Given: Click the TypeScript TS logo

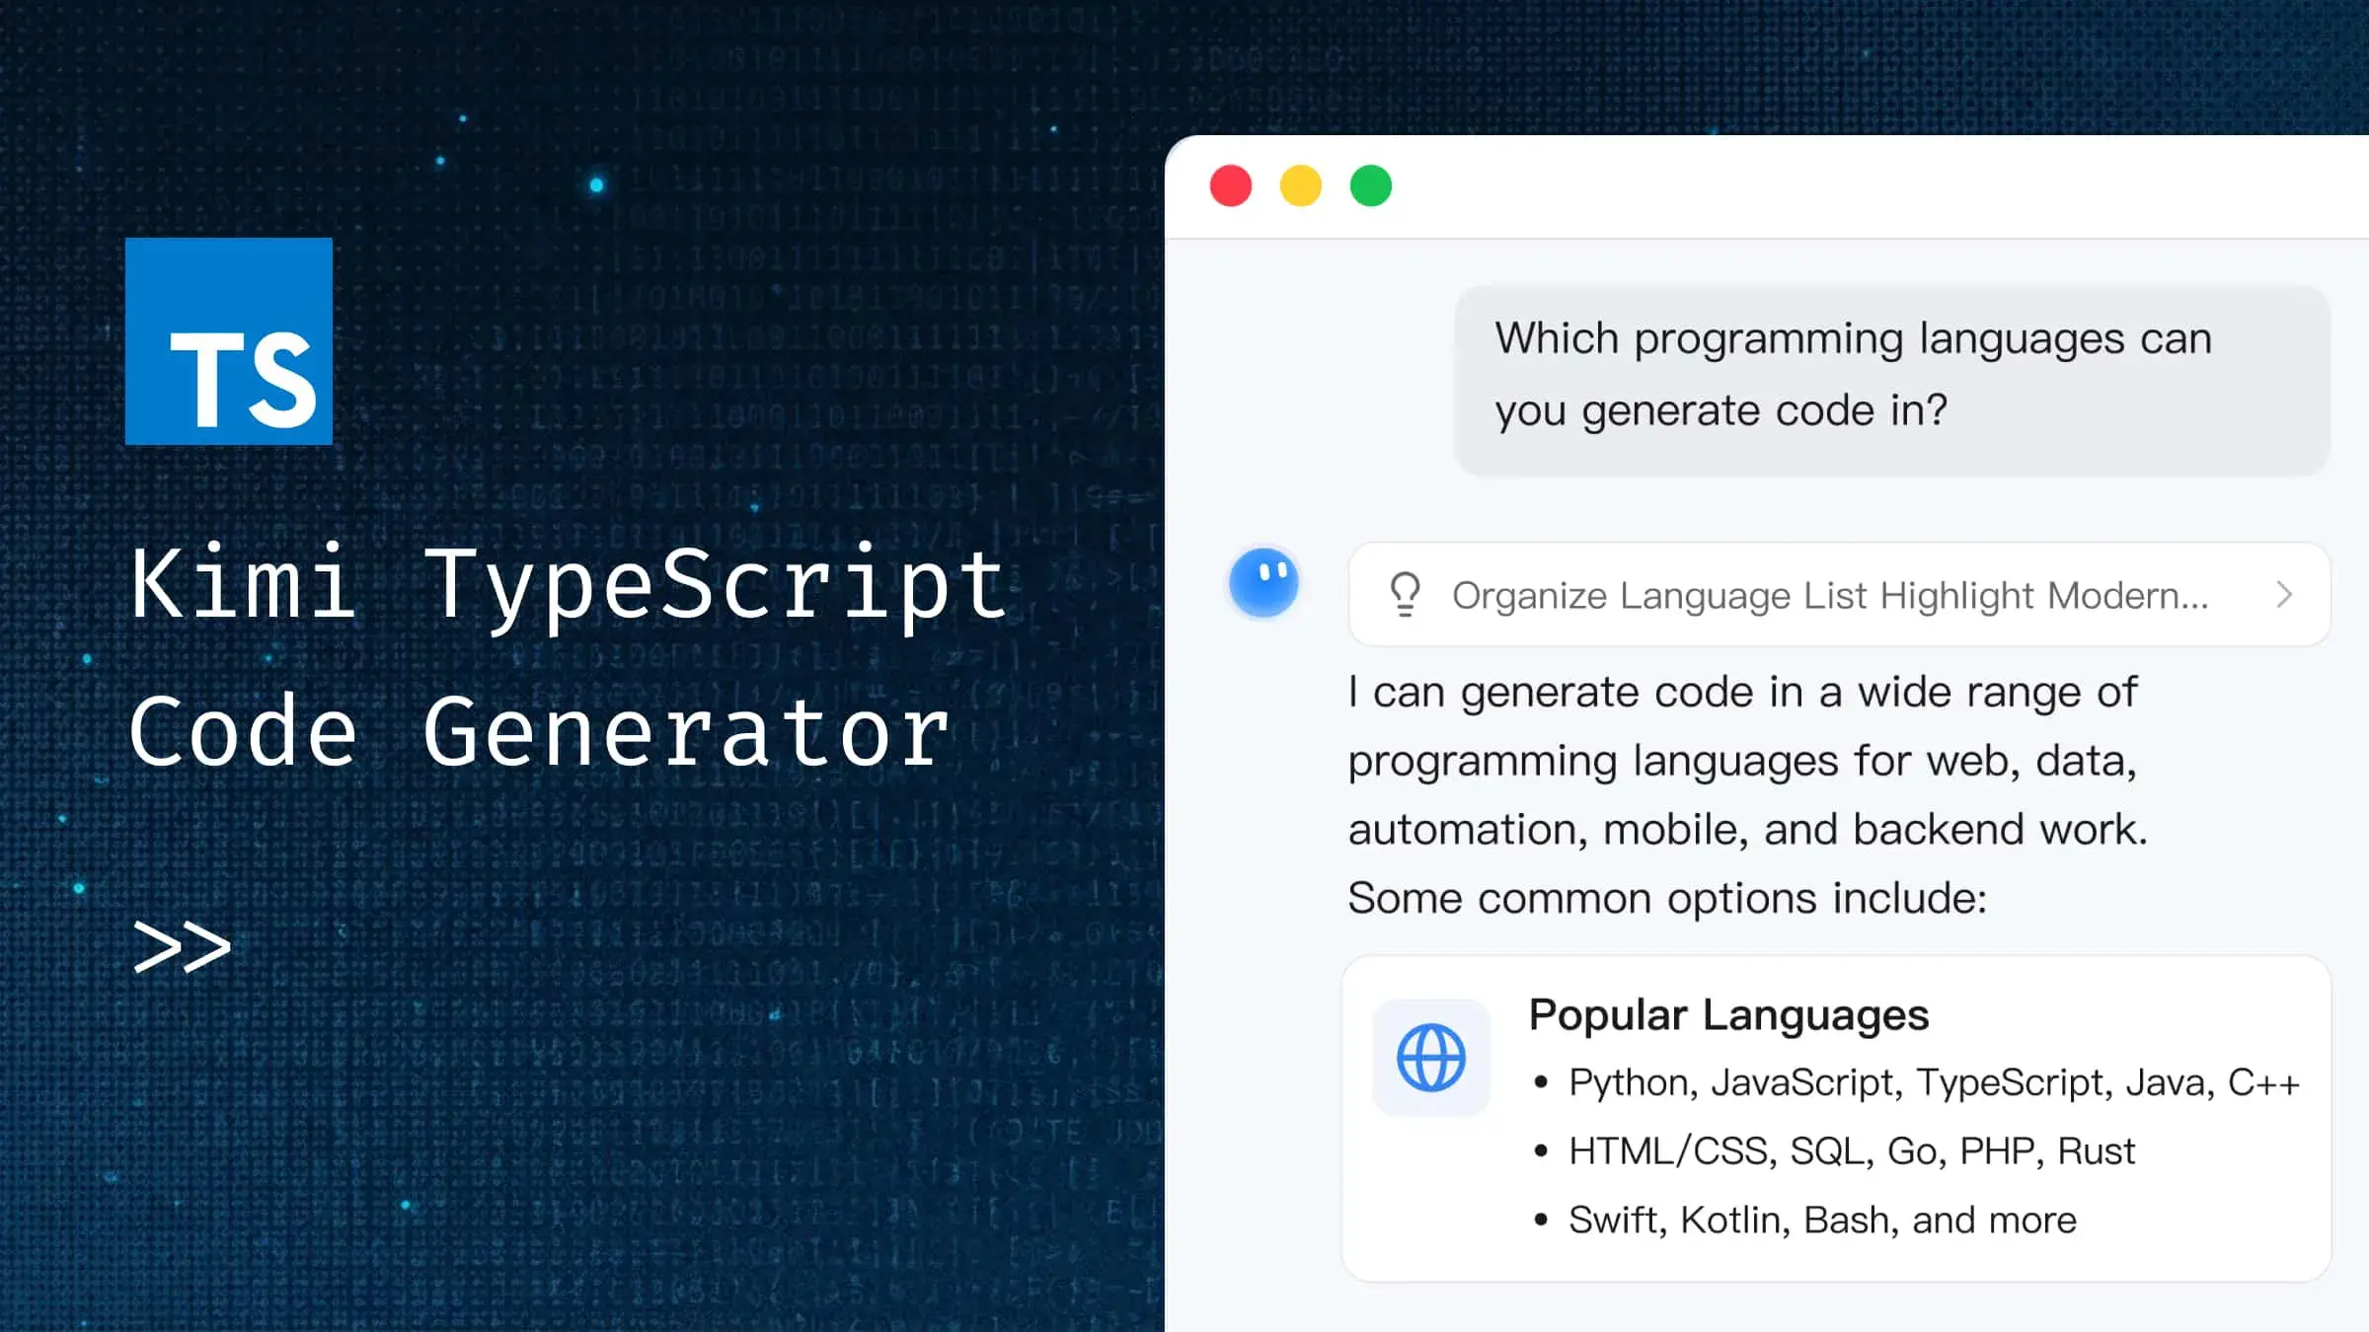Looking at the screenshot, I should (x=229, y=341).
